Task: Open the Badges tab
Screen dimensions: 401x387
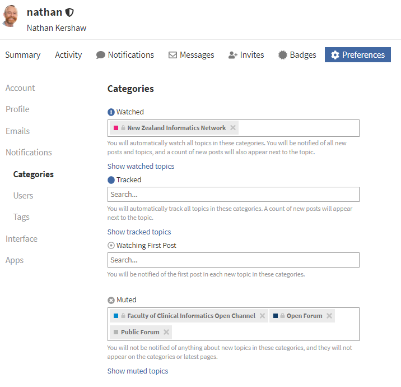Action: coord(297,55)
